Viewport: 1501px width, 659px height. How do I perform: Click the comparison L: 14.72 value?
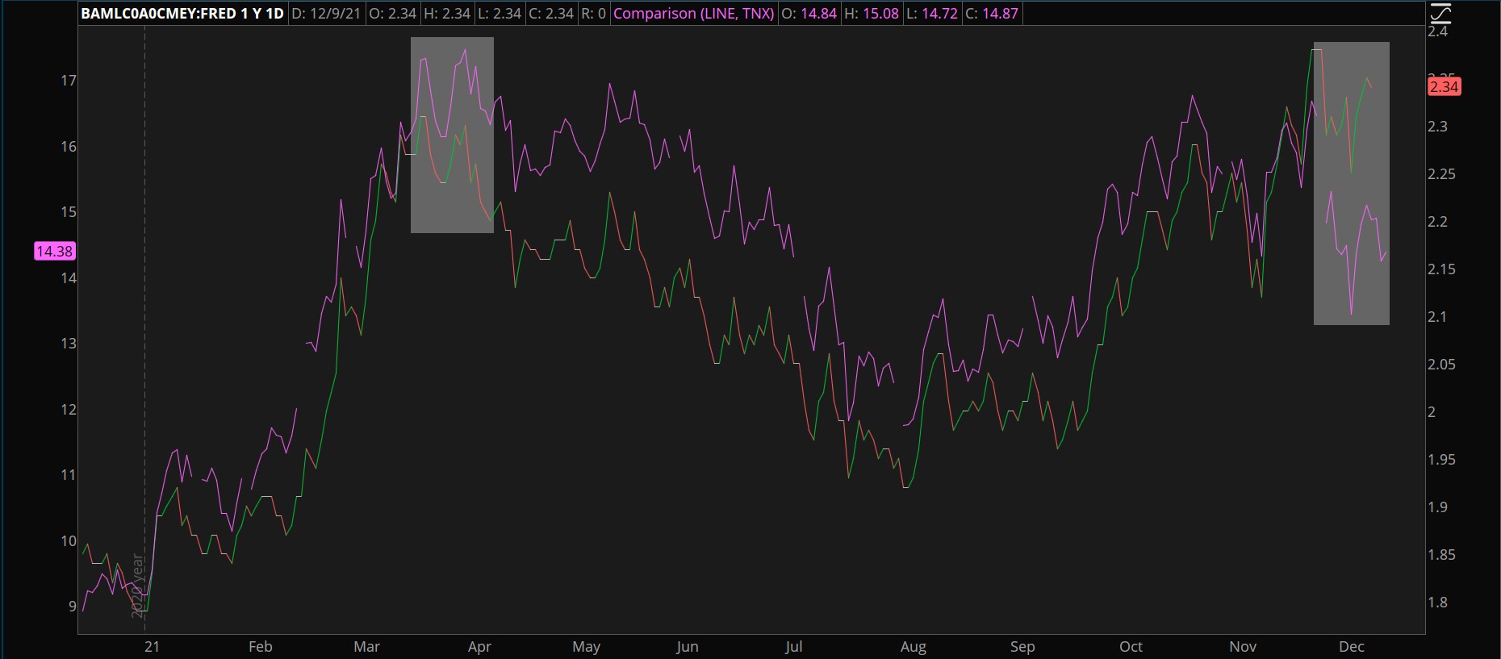[932, 14]
